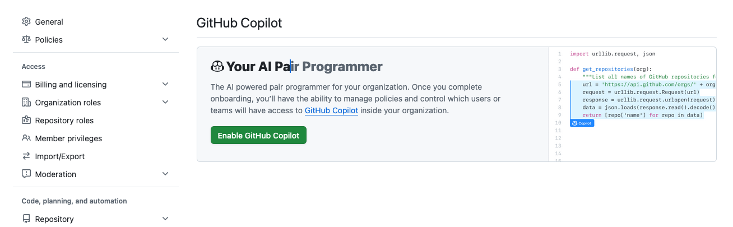Click the Moderation report icon
This screenshot has height=227, width=733.
point(26,174)
